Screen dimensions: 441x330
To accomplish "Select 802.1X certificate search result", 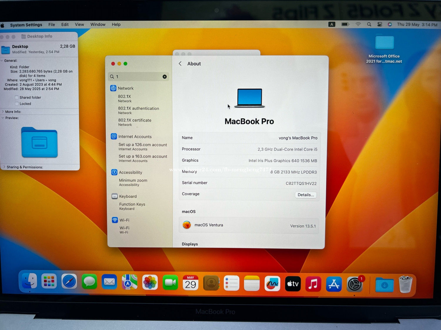I will click(x=135, y=122).
